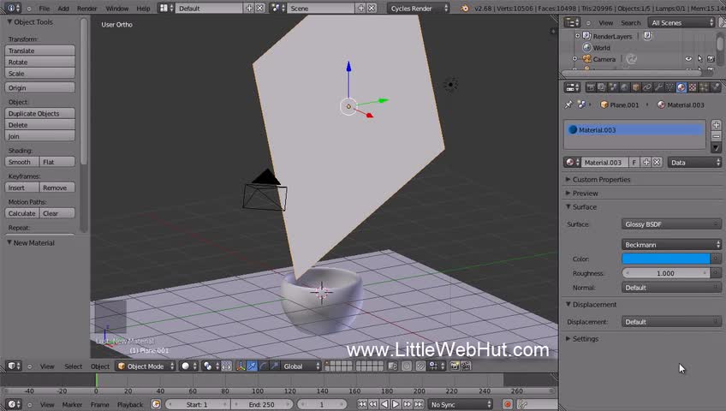Open the Constraints properties tab chain icon

coord(647,87)
